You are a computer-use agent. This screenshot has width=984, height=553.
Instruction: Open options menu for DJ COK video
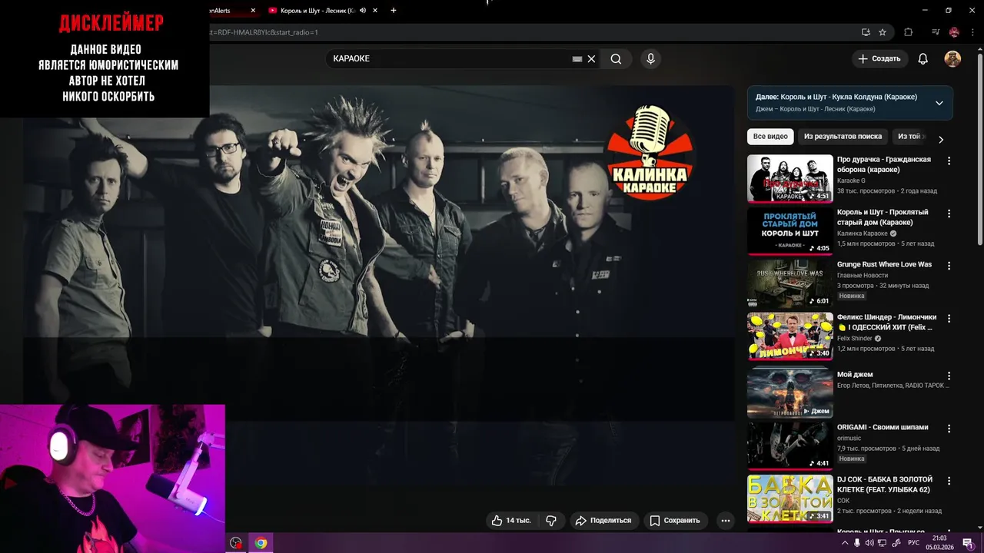949,481
